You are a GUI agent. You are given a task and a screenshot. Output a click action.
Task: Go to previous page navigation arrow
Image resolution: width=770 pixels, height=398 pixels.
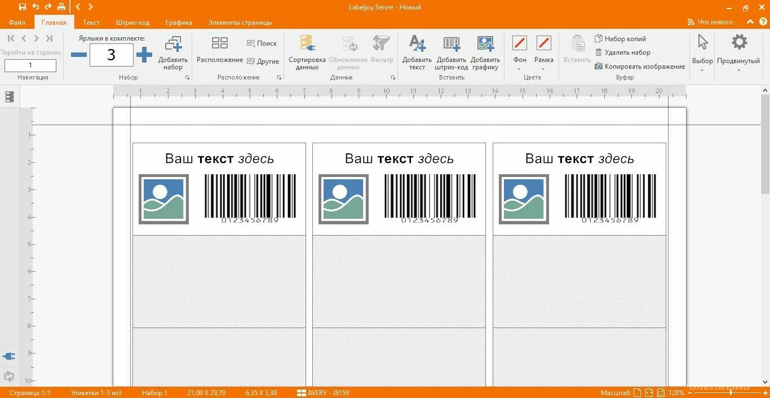click(x=24, y=38)
